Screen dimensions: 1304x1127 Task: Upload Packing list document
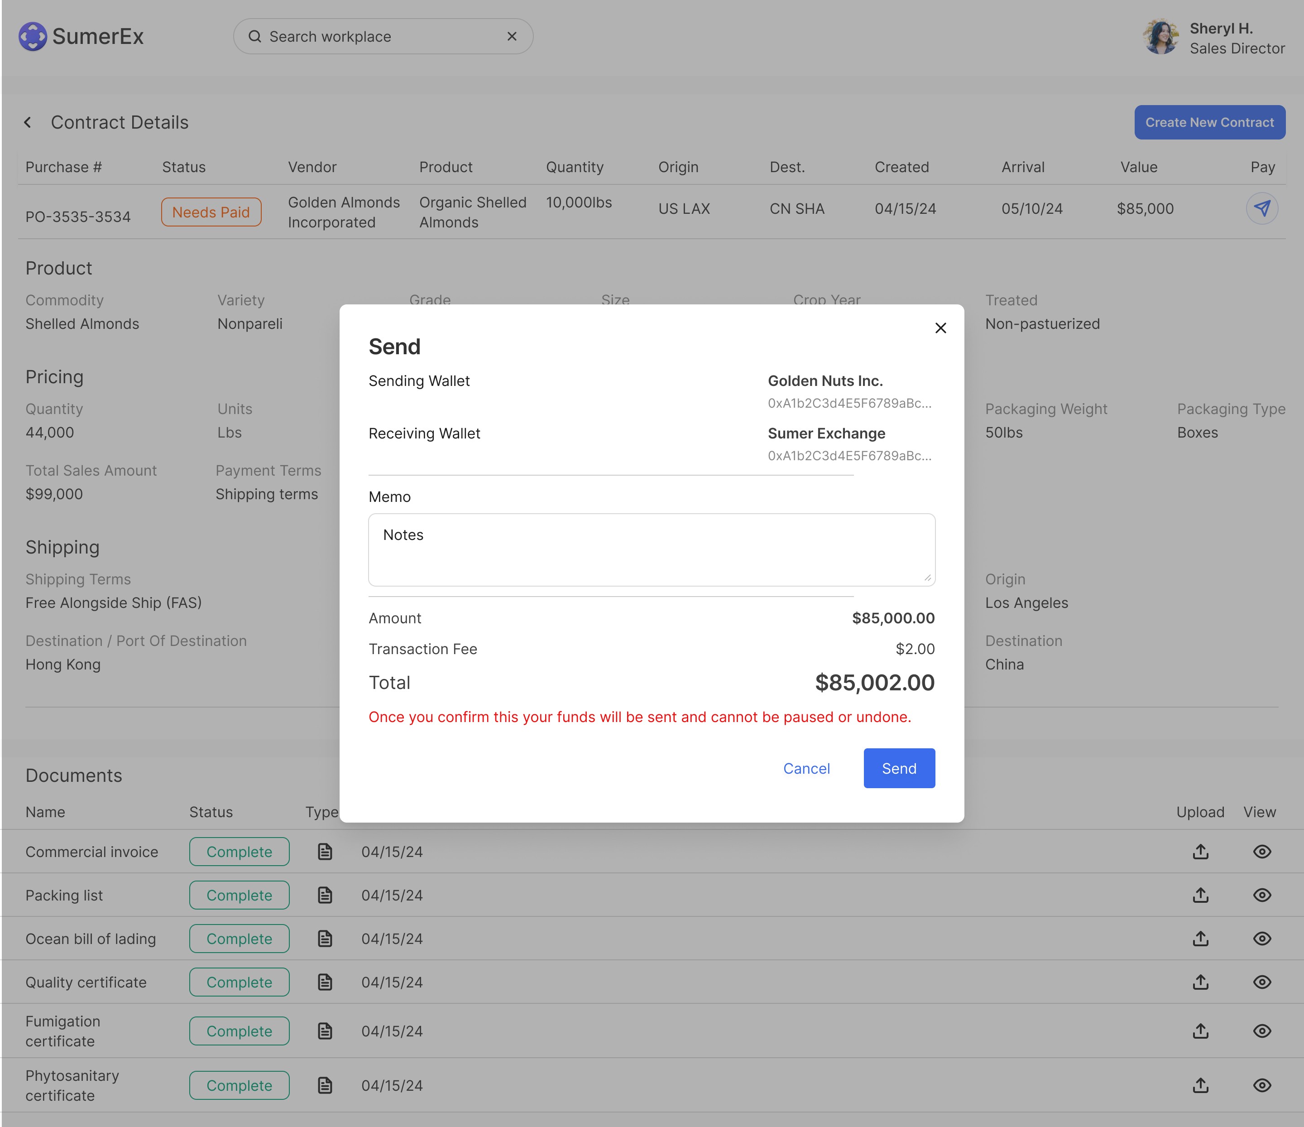click(x=1200, y=896)
